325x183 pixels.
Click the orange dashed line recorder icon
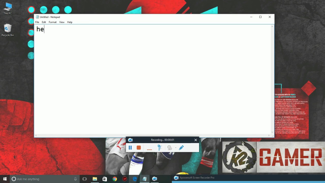tap(149, 149)
